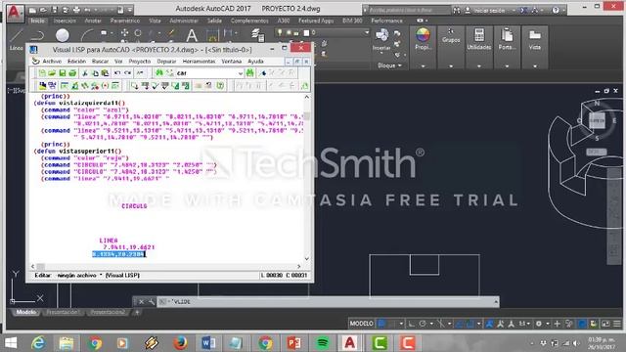Click Save icon in Visual LISP toolbar
This screenshot has height=352, width=626.
click(63, 73)
